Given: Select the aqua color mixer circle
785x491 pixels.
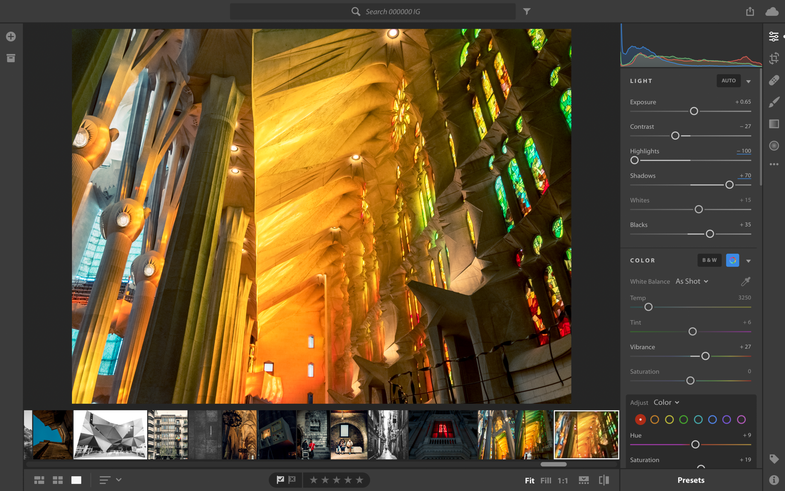Looking at the screenshot, I should point(698,420).
